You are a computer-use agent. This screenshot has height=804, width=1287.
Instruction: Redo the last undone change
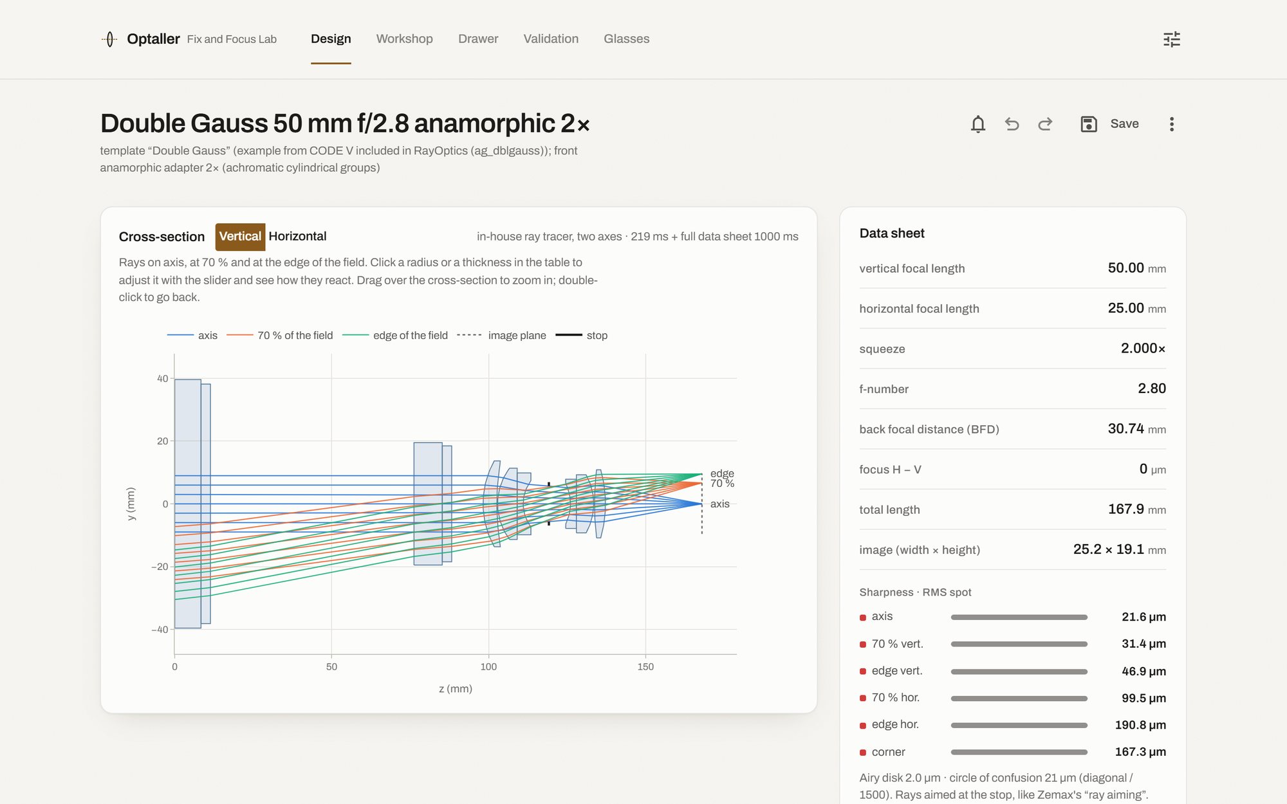click(x=1045, y=124)
